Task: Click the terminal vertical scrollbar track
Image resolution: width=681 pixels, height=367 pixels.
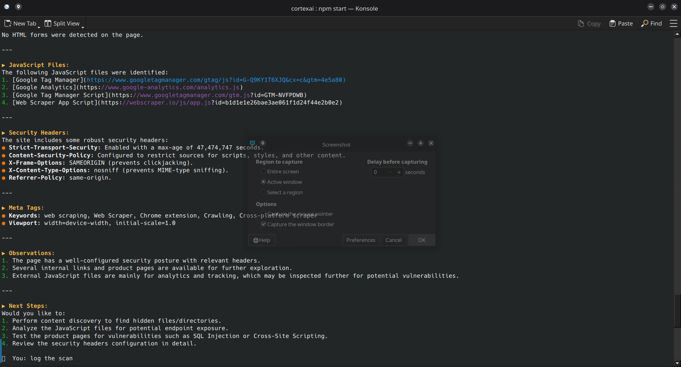Action: [x=677, y=177]
